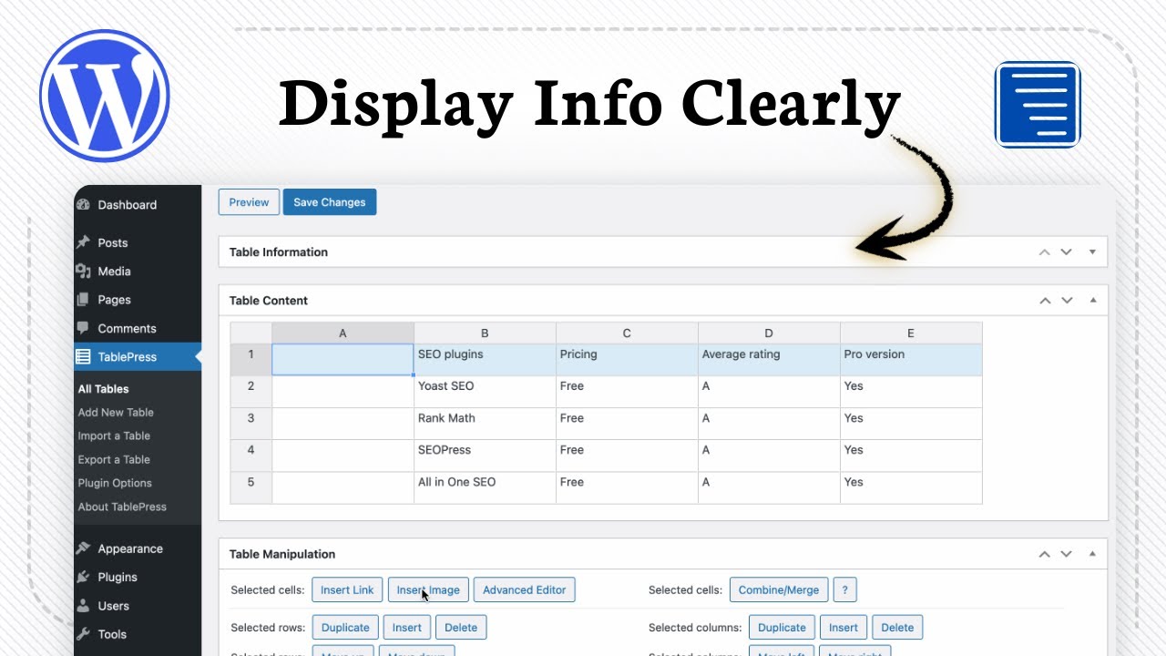Click the 'All in One SEO' cell

click(485, 487)
